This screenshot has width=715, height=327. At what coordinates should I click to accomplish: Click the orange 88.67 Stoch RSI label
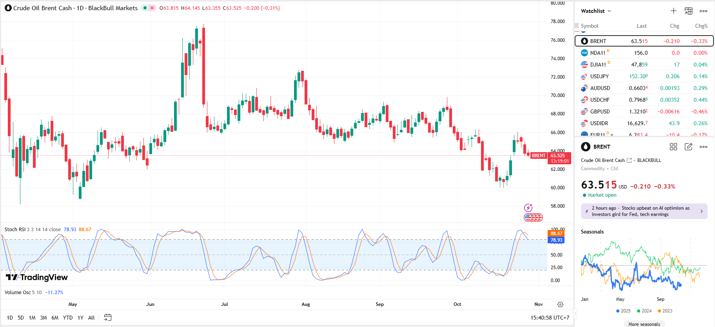(556, 234)
